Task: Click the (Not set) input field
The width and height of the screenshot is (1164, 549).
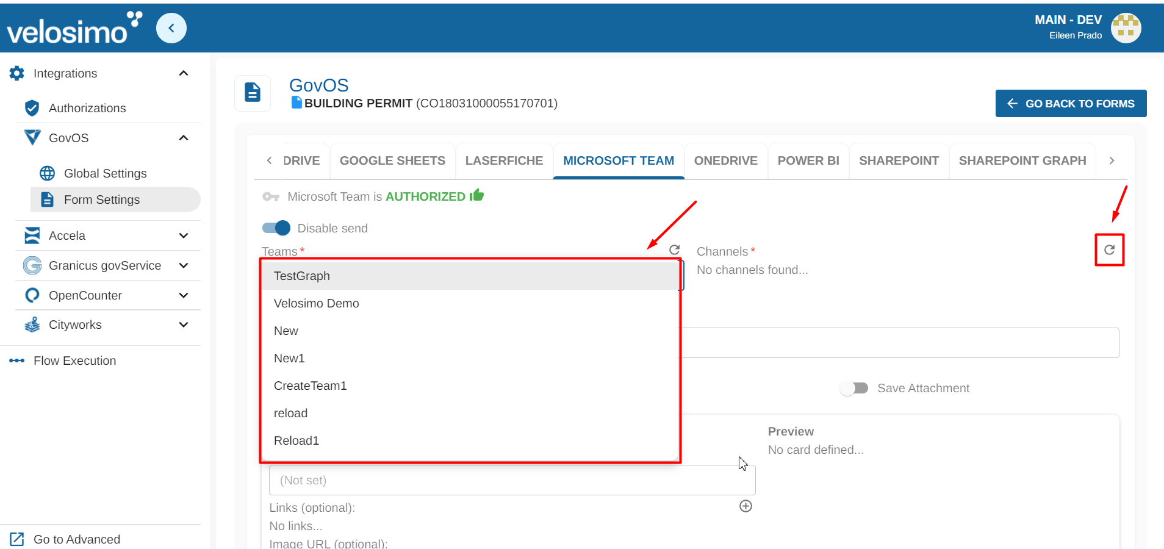Action: click(x=512, y=480)
